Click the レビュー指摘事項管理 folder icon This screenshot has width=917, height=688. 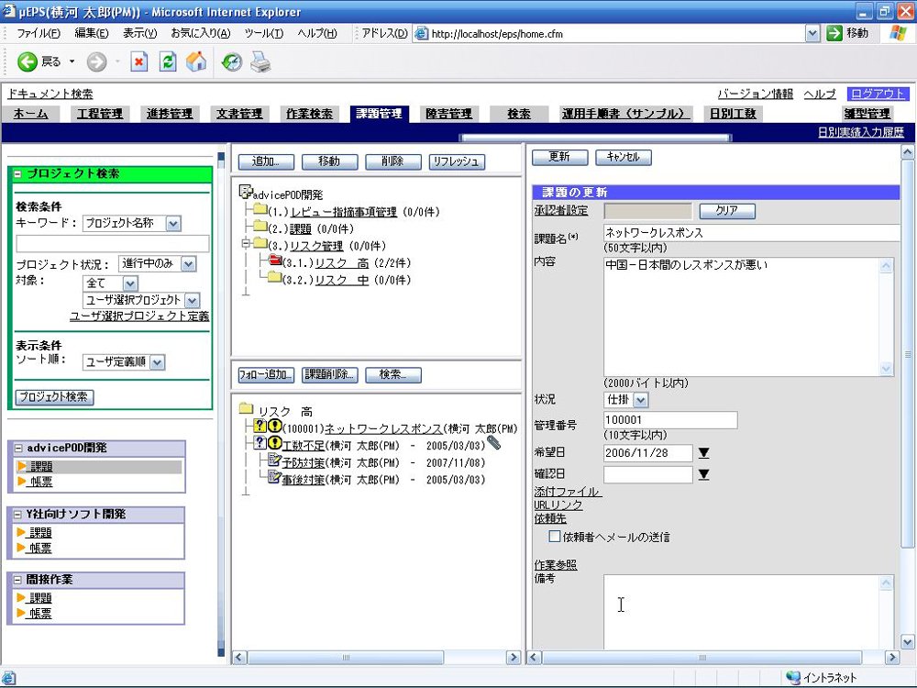pos(260,209)
